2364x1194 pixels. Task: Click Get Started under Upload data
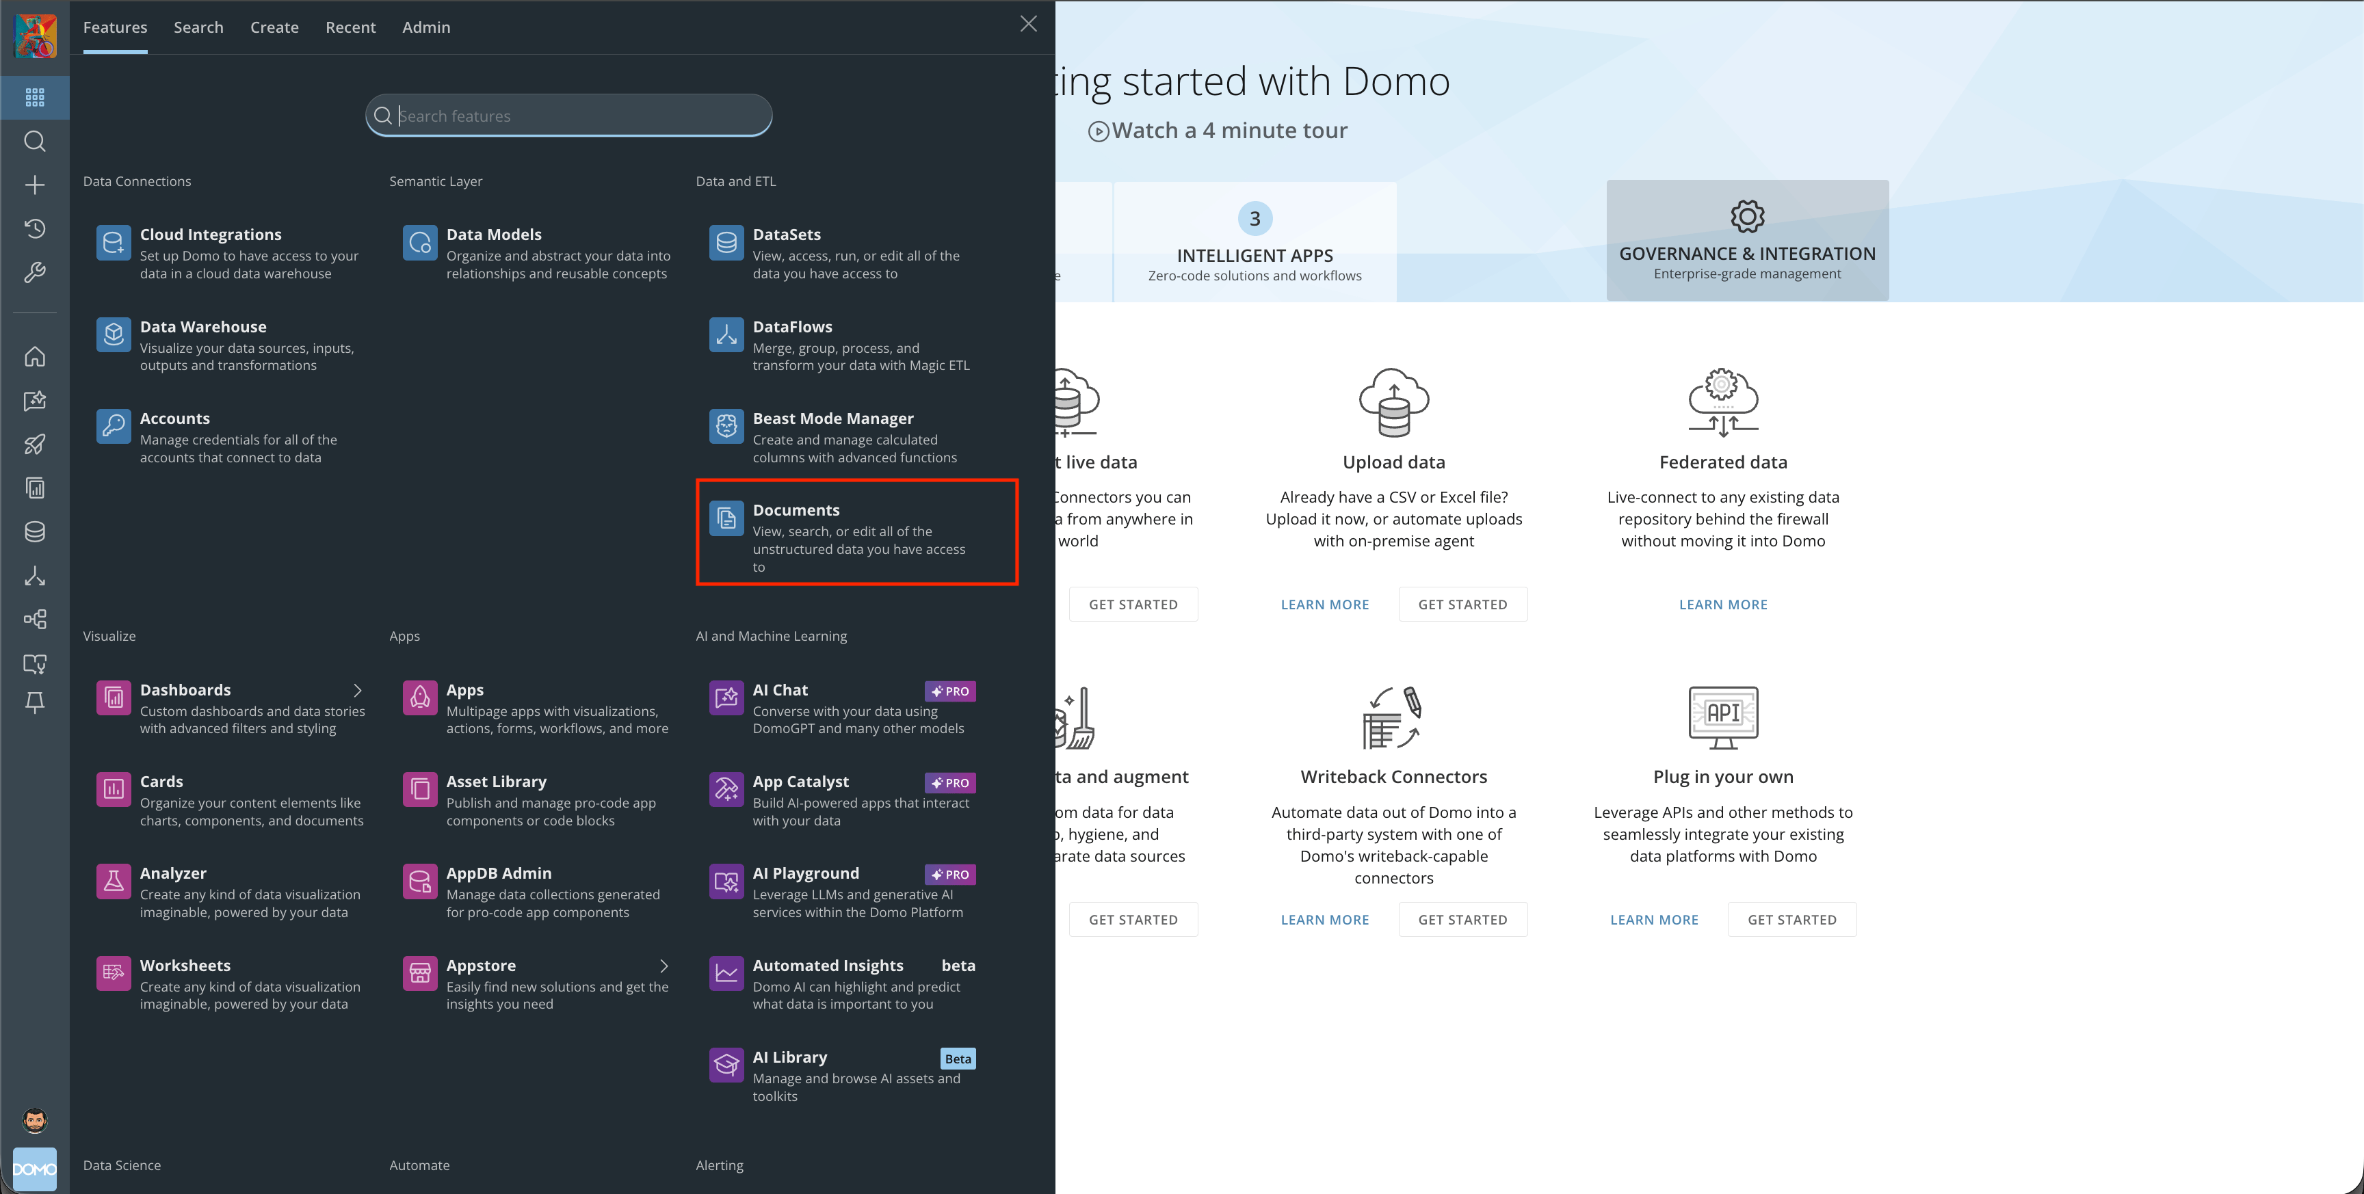[x=1463, y=605]
